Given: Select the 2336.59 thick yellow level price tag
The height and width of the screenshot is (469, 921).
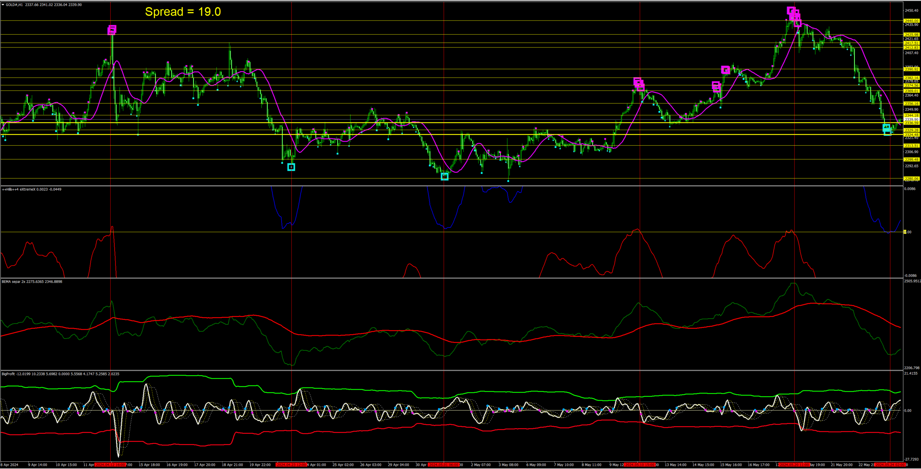Looking at the screenshot, I should 911,123.
